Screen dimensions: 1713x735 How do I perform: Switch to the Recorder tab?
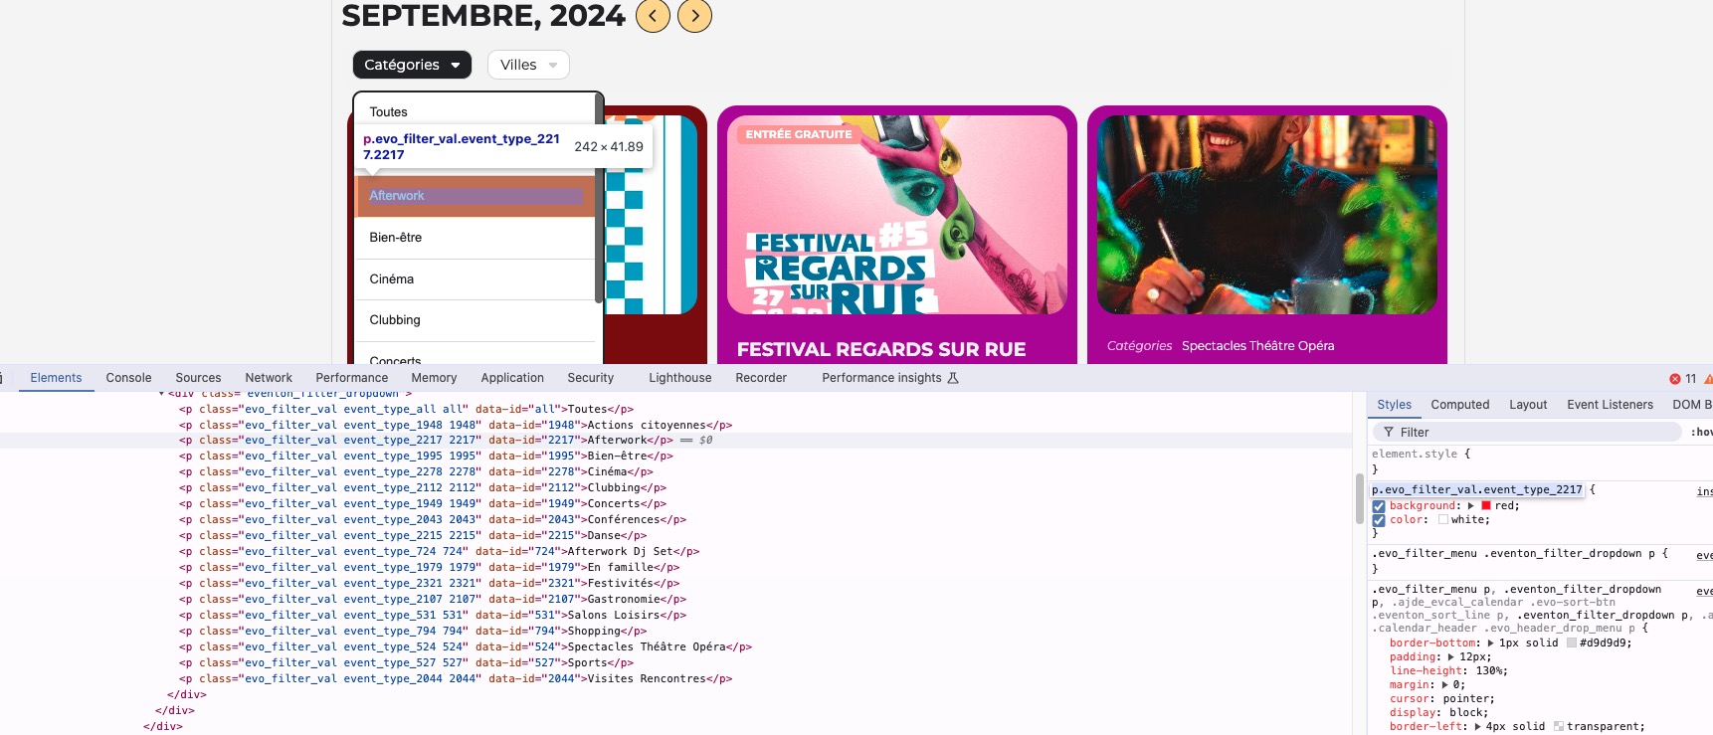tap(761, 378)
